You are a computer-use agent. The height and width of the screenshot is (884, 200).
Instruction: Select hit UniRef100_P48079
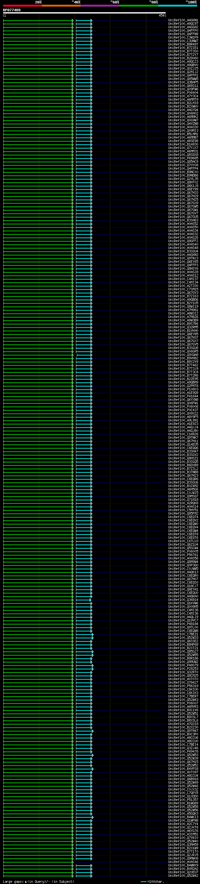183,665
